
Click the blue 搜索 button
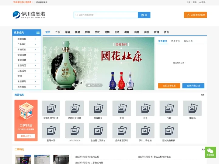point(144,15)
